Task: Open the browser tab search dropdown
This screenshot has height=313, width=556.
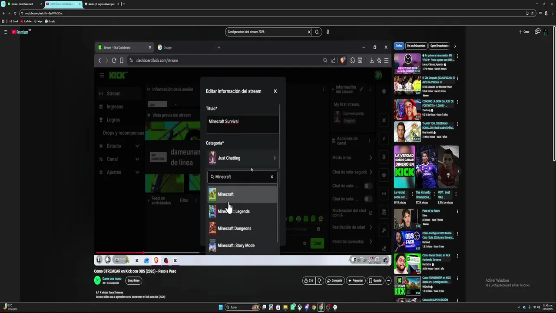Action: (x=3, y=4)
